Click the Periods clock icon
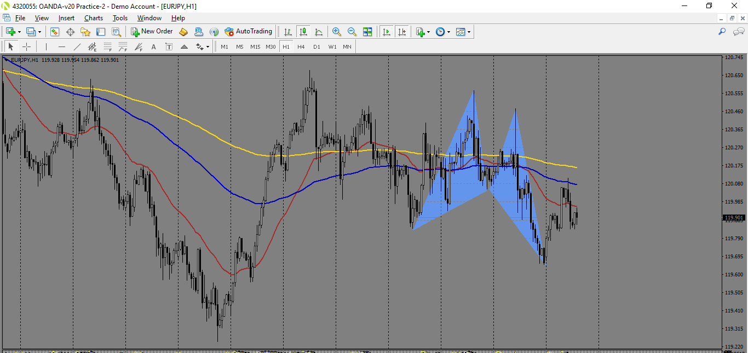The height and width of the screenshot is (353, 748). [440, 32]
